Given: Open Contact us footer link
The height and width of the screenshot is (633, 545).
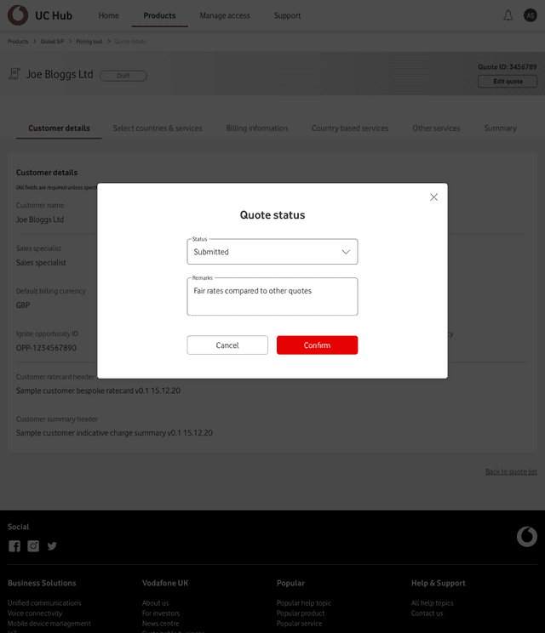Looking at the screenshot, I should [427, 613].
